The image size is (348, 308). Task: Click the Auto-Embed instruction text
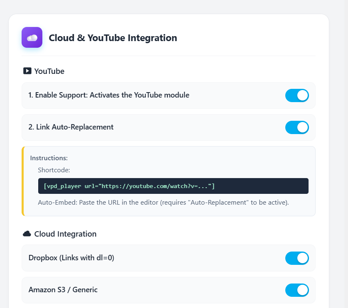(163, 203)
